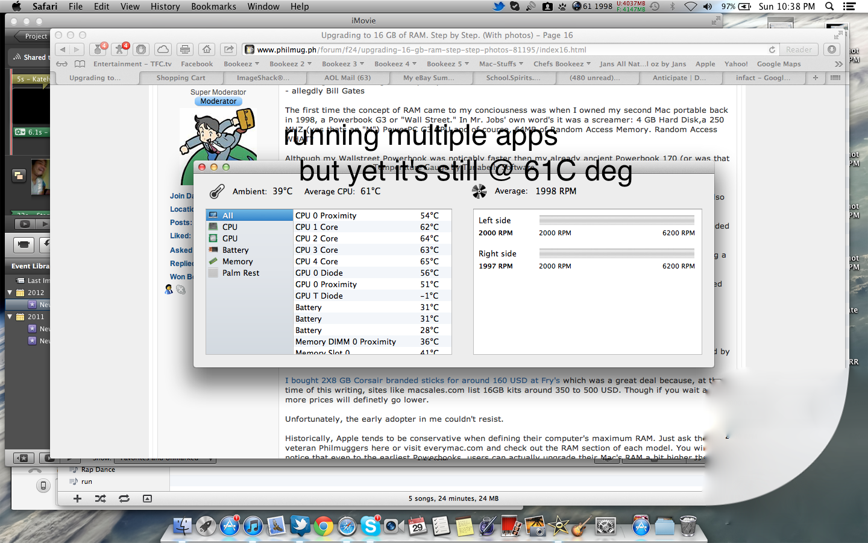The image size is (868, 543).
Task: Collapse the 2011 events in iMovie
Action: pos(10,317)
